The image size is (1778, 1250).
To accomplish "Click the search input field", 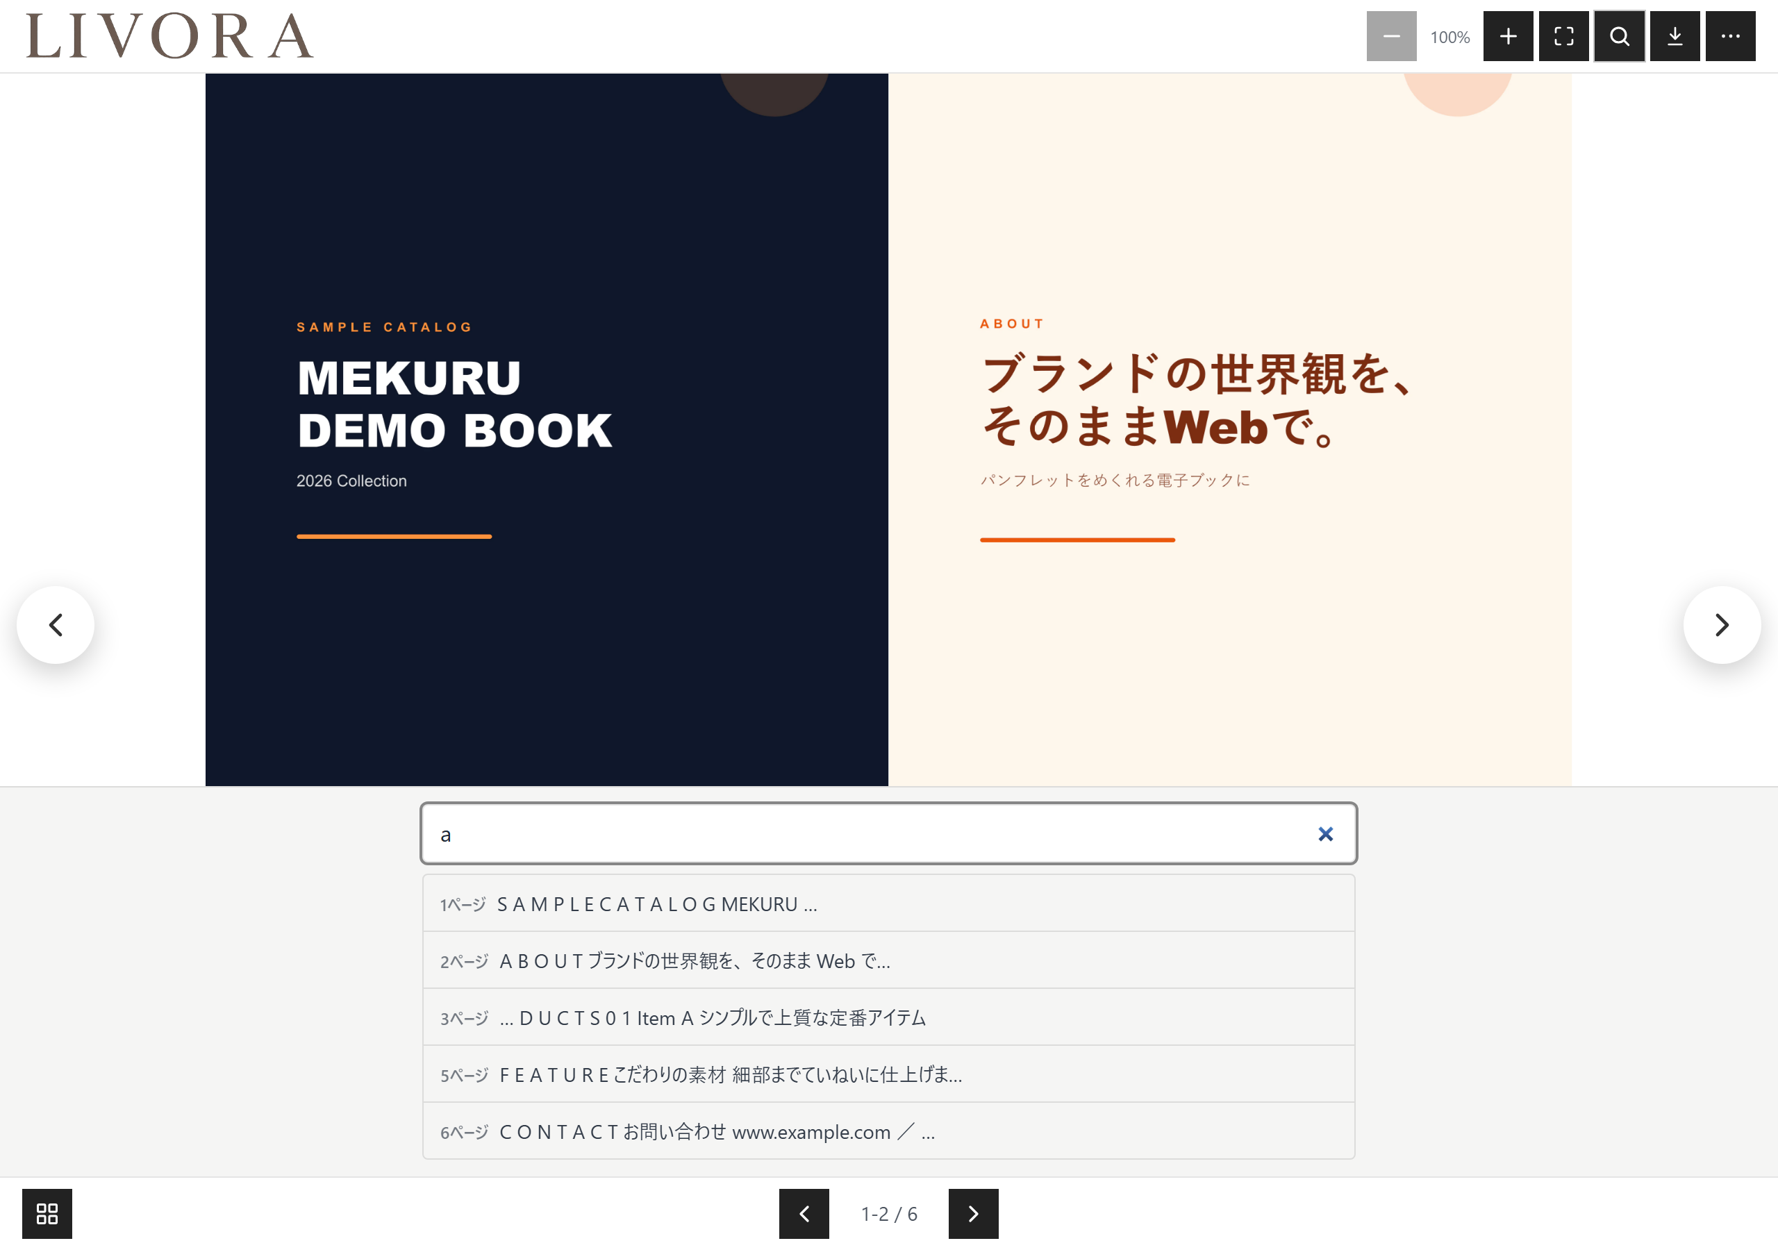I will coord(888,834).
